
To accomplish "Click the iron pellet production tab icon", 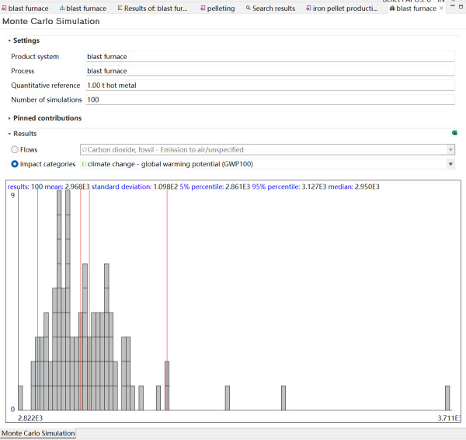I will (x=308, y=9).
